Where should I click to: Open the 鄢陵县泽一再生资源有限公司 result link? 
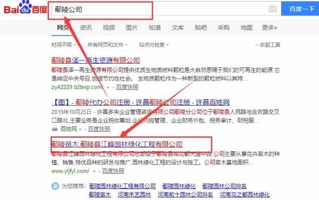pyautogui.click(x=96, y=60)
